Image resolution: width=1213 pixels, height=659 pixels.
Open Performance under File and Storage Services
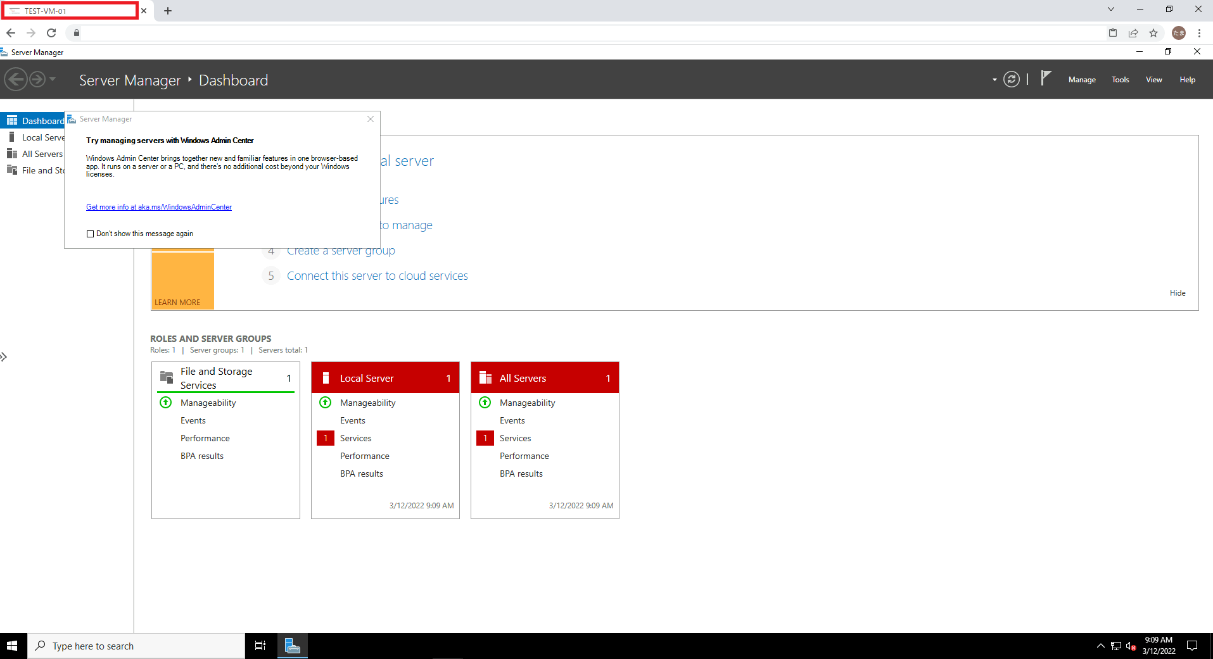(205, 438)
